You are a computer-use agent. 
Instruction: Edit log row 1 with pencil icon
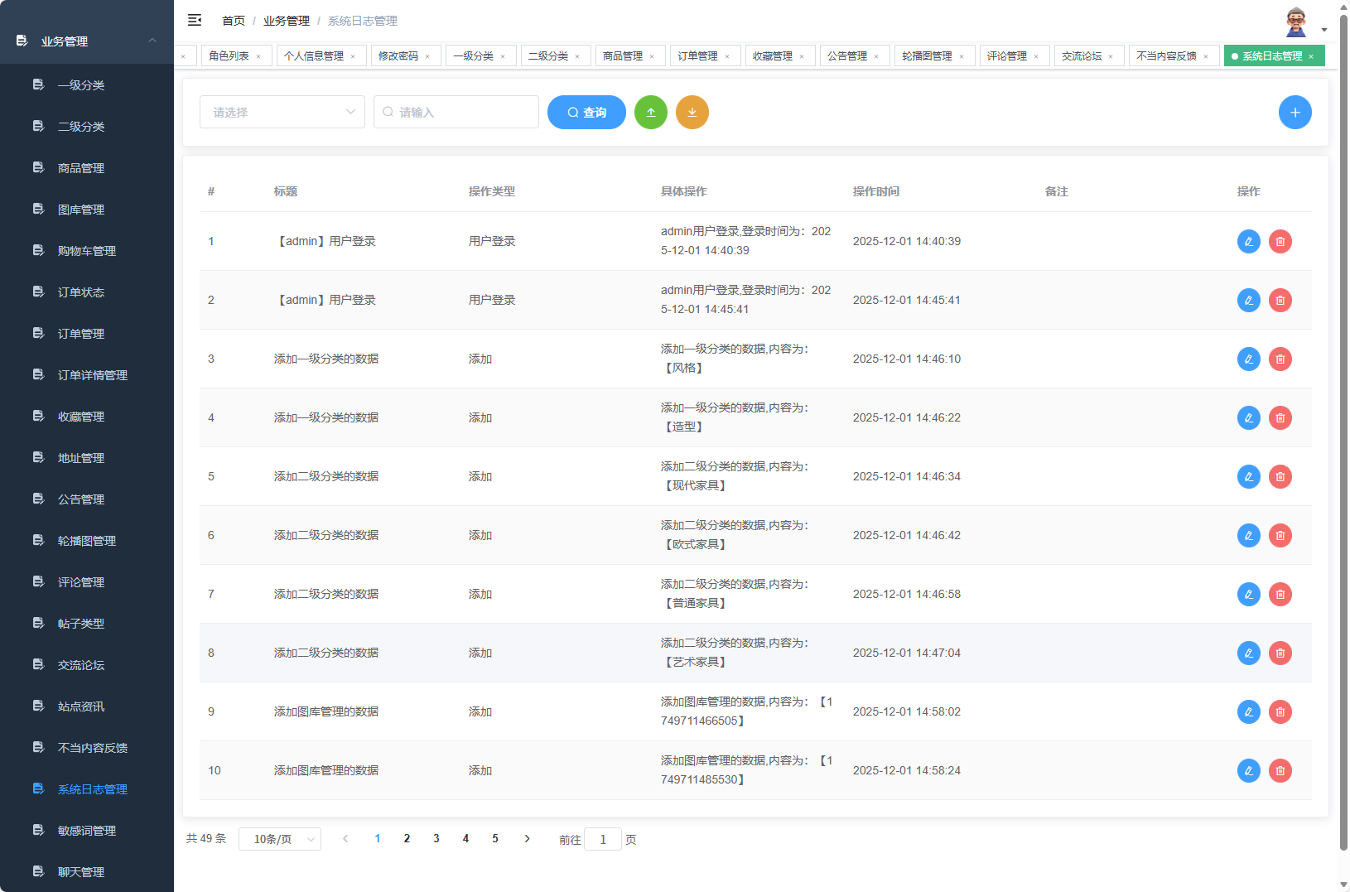(1248, 242)
